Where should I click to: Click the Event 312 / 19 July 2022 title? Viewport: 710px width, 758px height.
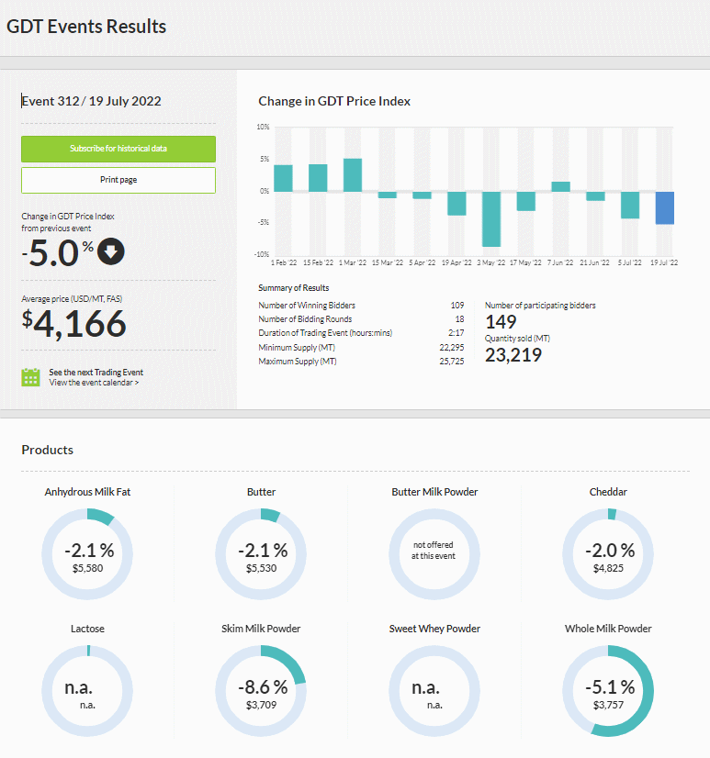91,101
